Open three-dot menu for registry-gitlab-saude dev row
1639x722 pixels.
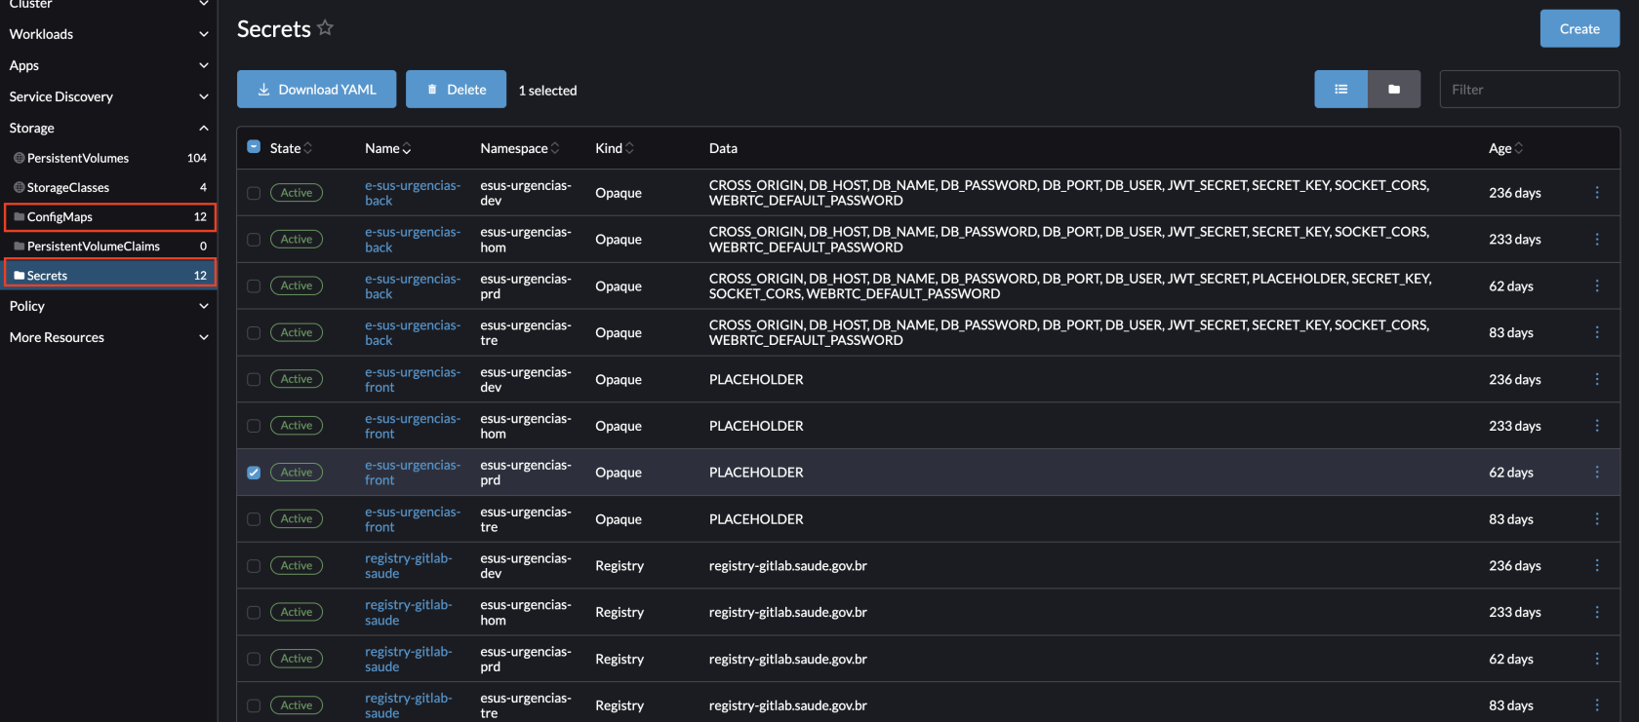coord(1596,566)
